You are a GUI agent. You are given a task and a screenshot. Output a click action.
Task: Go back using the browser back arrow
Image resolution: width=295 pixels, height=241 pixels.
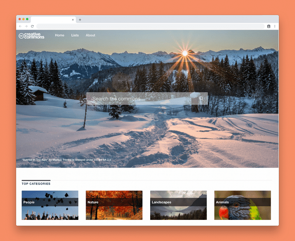pyautogui.click(x=20, y=26)
